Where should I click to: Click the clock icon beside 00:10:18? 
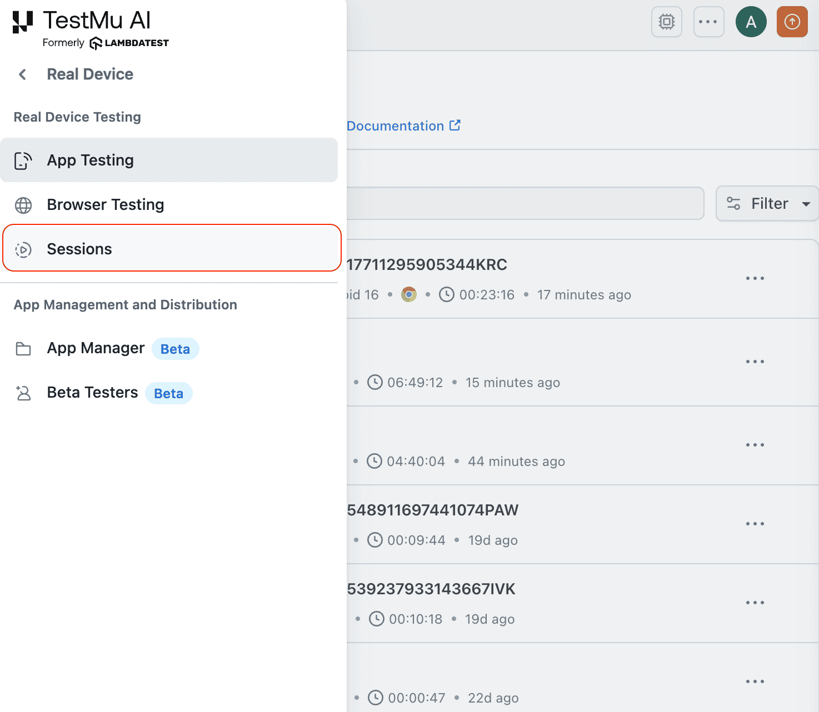pos(377,619)
